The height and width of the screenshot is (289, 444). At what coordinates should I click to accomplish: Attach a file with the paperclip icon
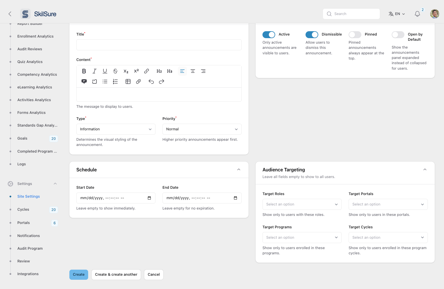[x=138, y=81]
